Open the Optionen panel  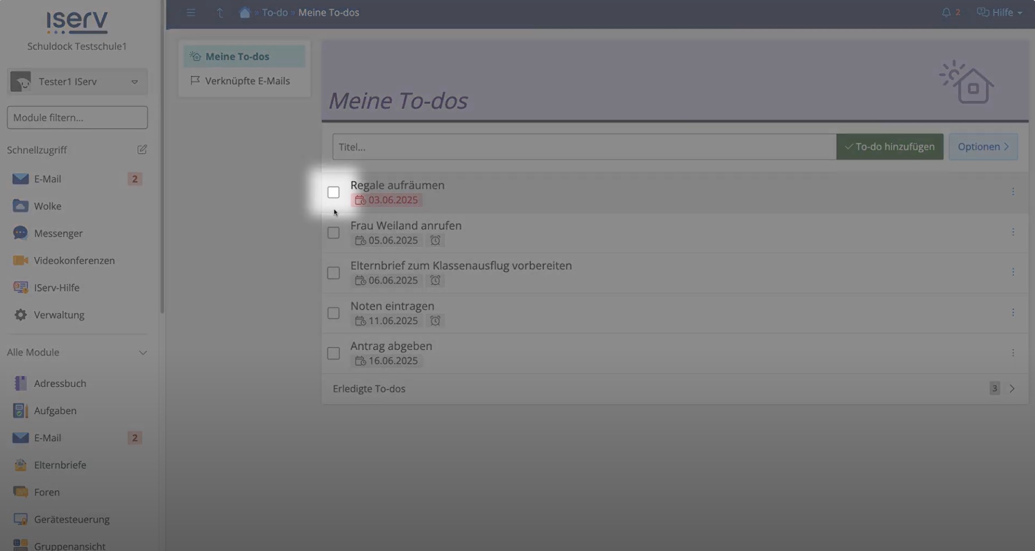coord(982,147)
